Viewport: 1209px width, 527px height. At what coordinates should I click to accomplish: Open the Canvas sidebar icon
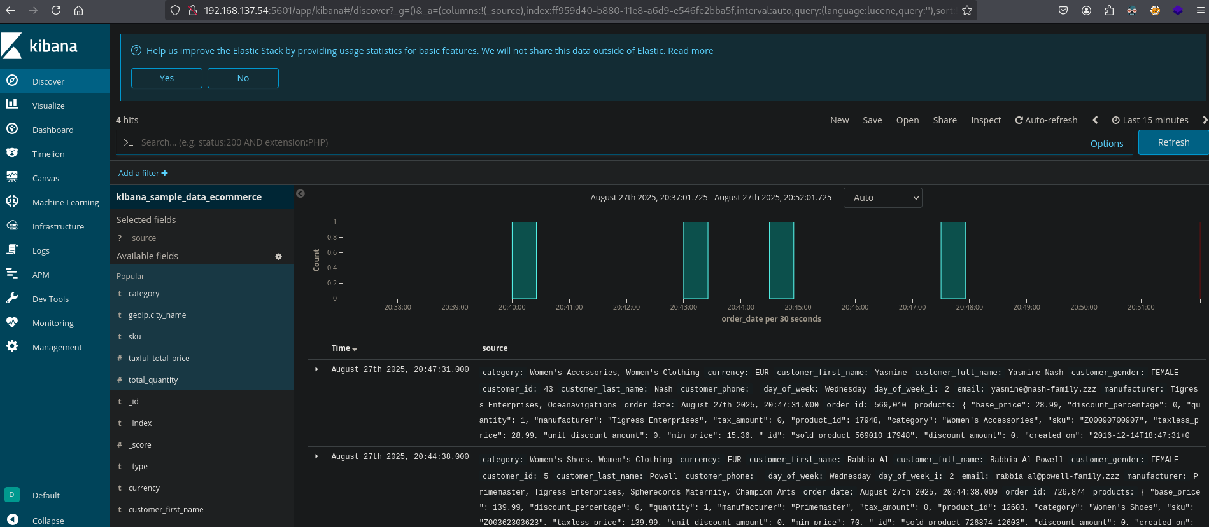point(12,177)
